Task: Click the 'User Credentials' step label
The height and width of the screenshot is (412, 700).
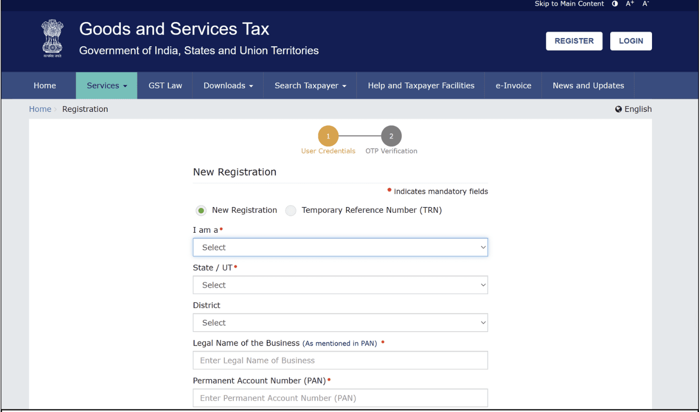Action: [328, 151]
